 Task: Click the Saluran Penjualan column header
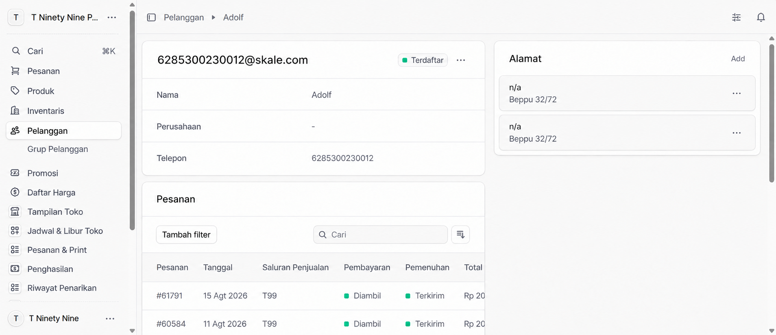[295, 268]
